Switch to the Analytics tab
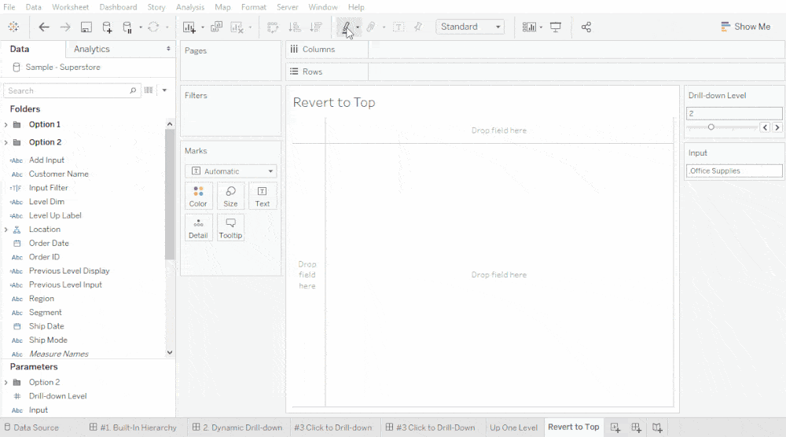786x437 pixels. click(x=92, y=49)
